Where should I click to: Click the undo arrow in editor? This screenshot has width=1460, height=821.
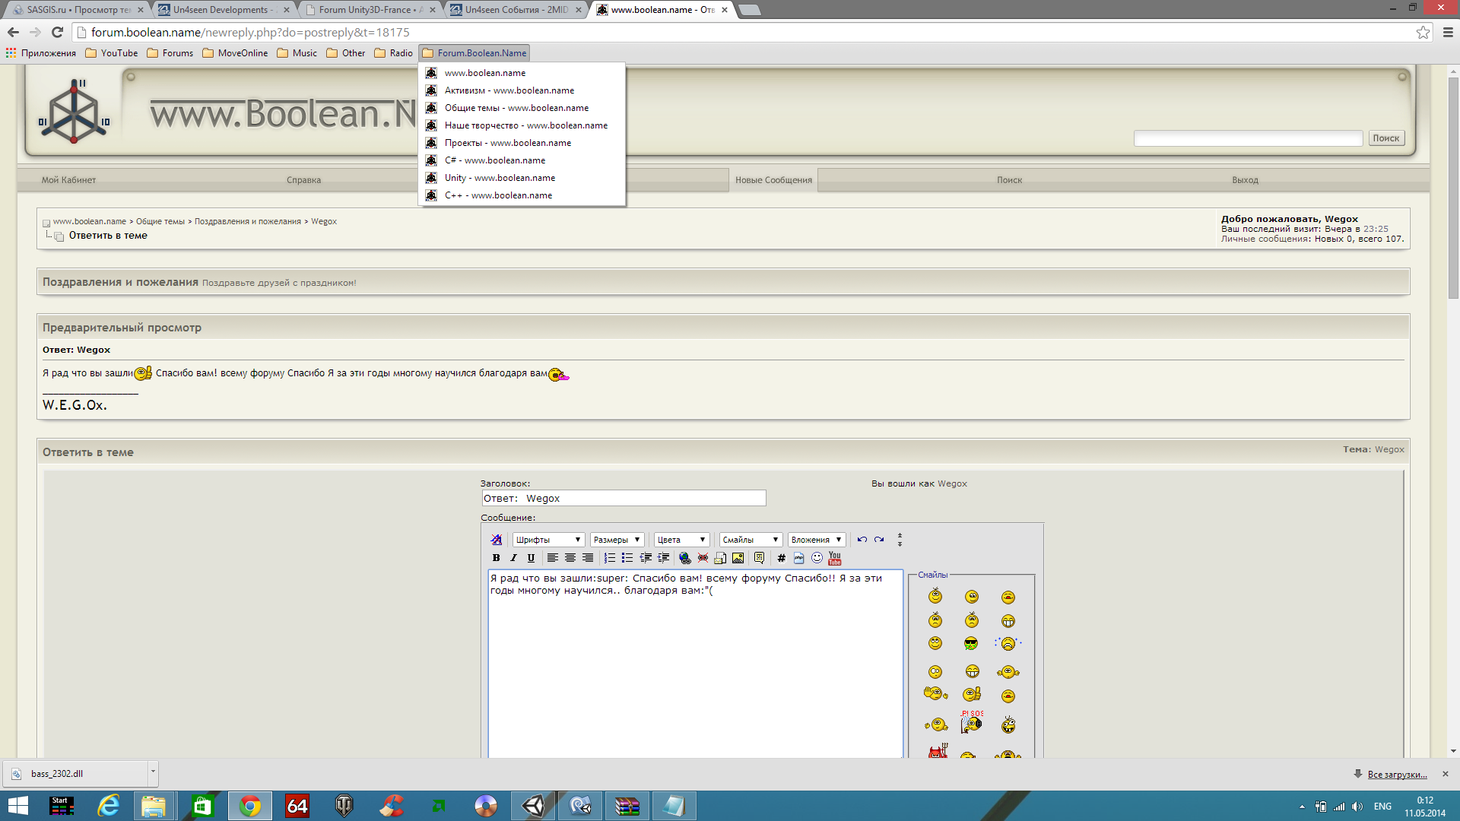pyautogui.click(x=862, y=540)
